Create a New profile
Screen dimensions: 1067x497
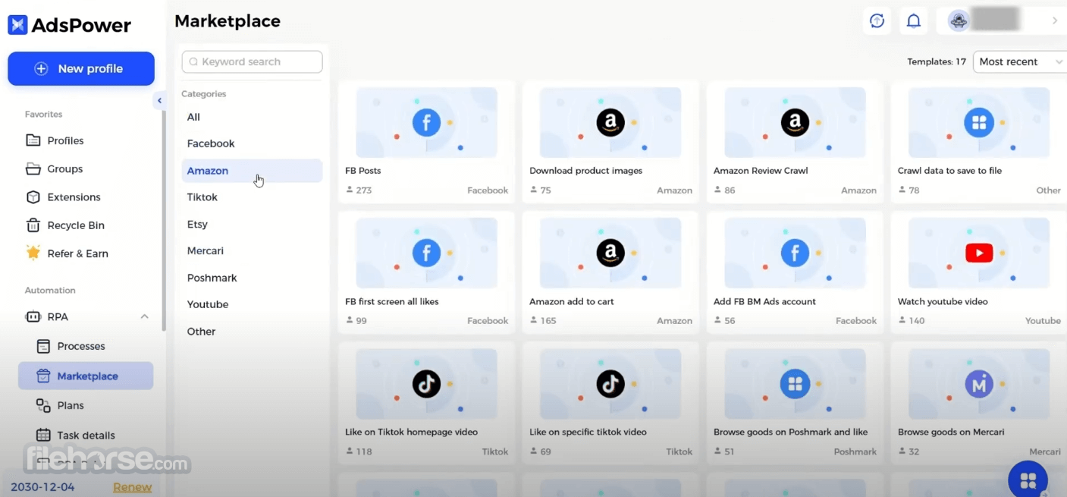pyautogui.click(x=81, y=68)
